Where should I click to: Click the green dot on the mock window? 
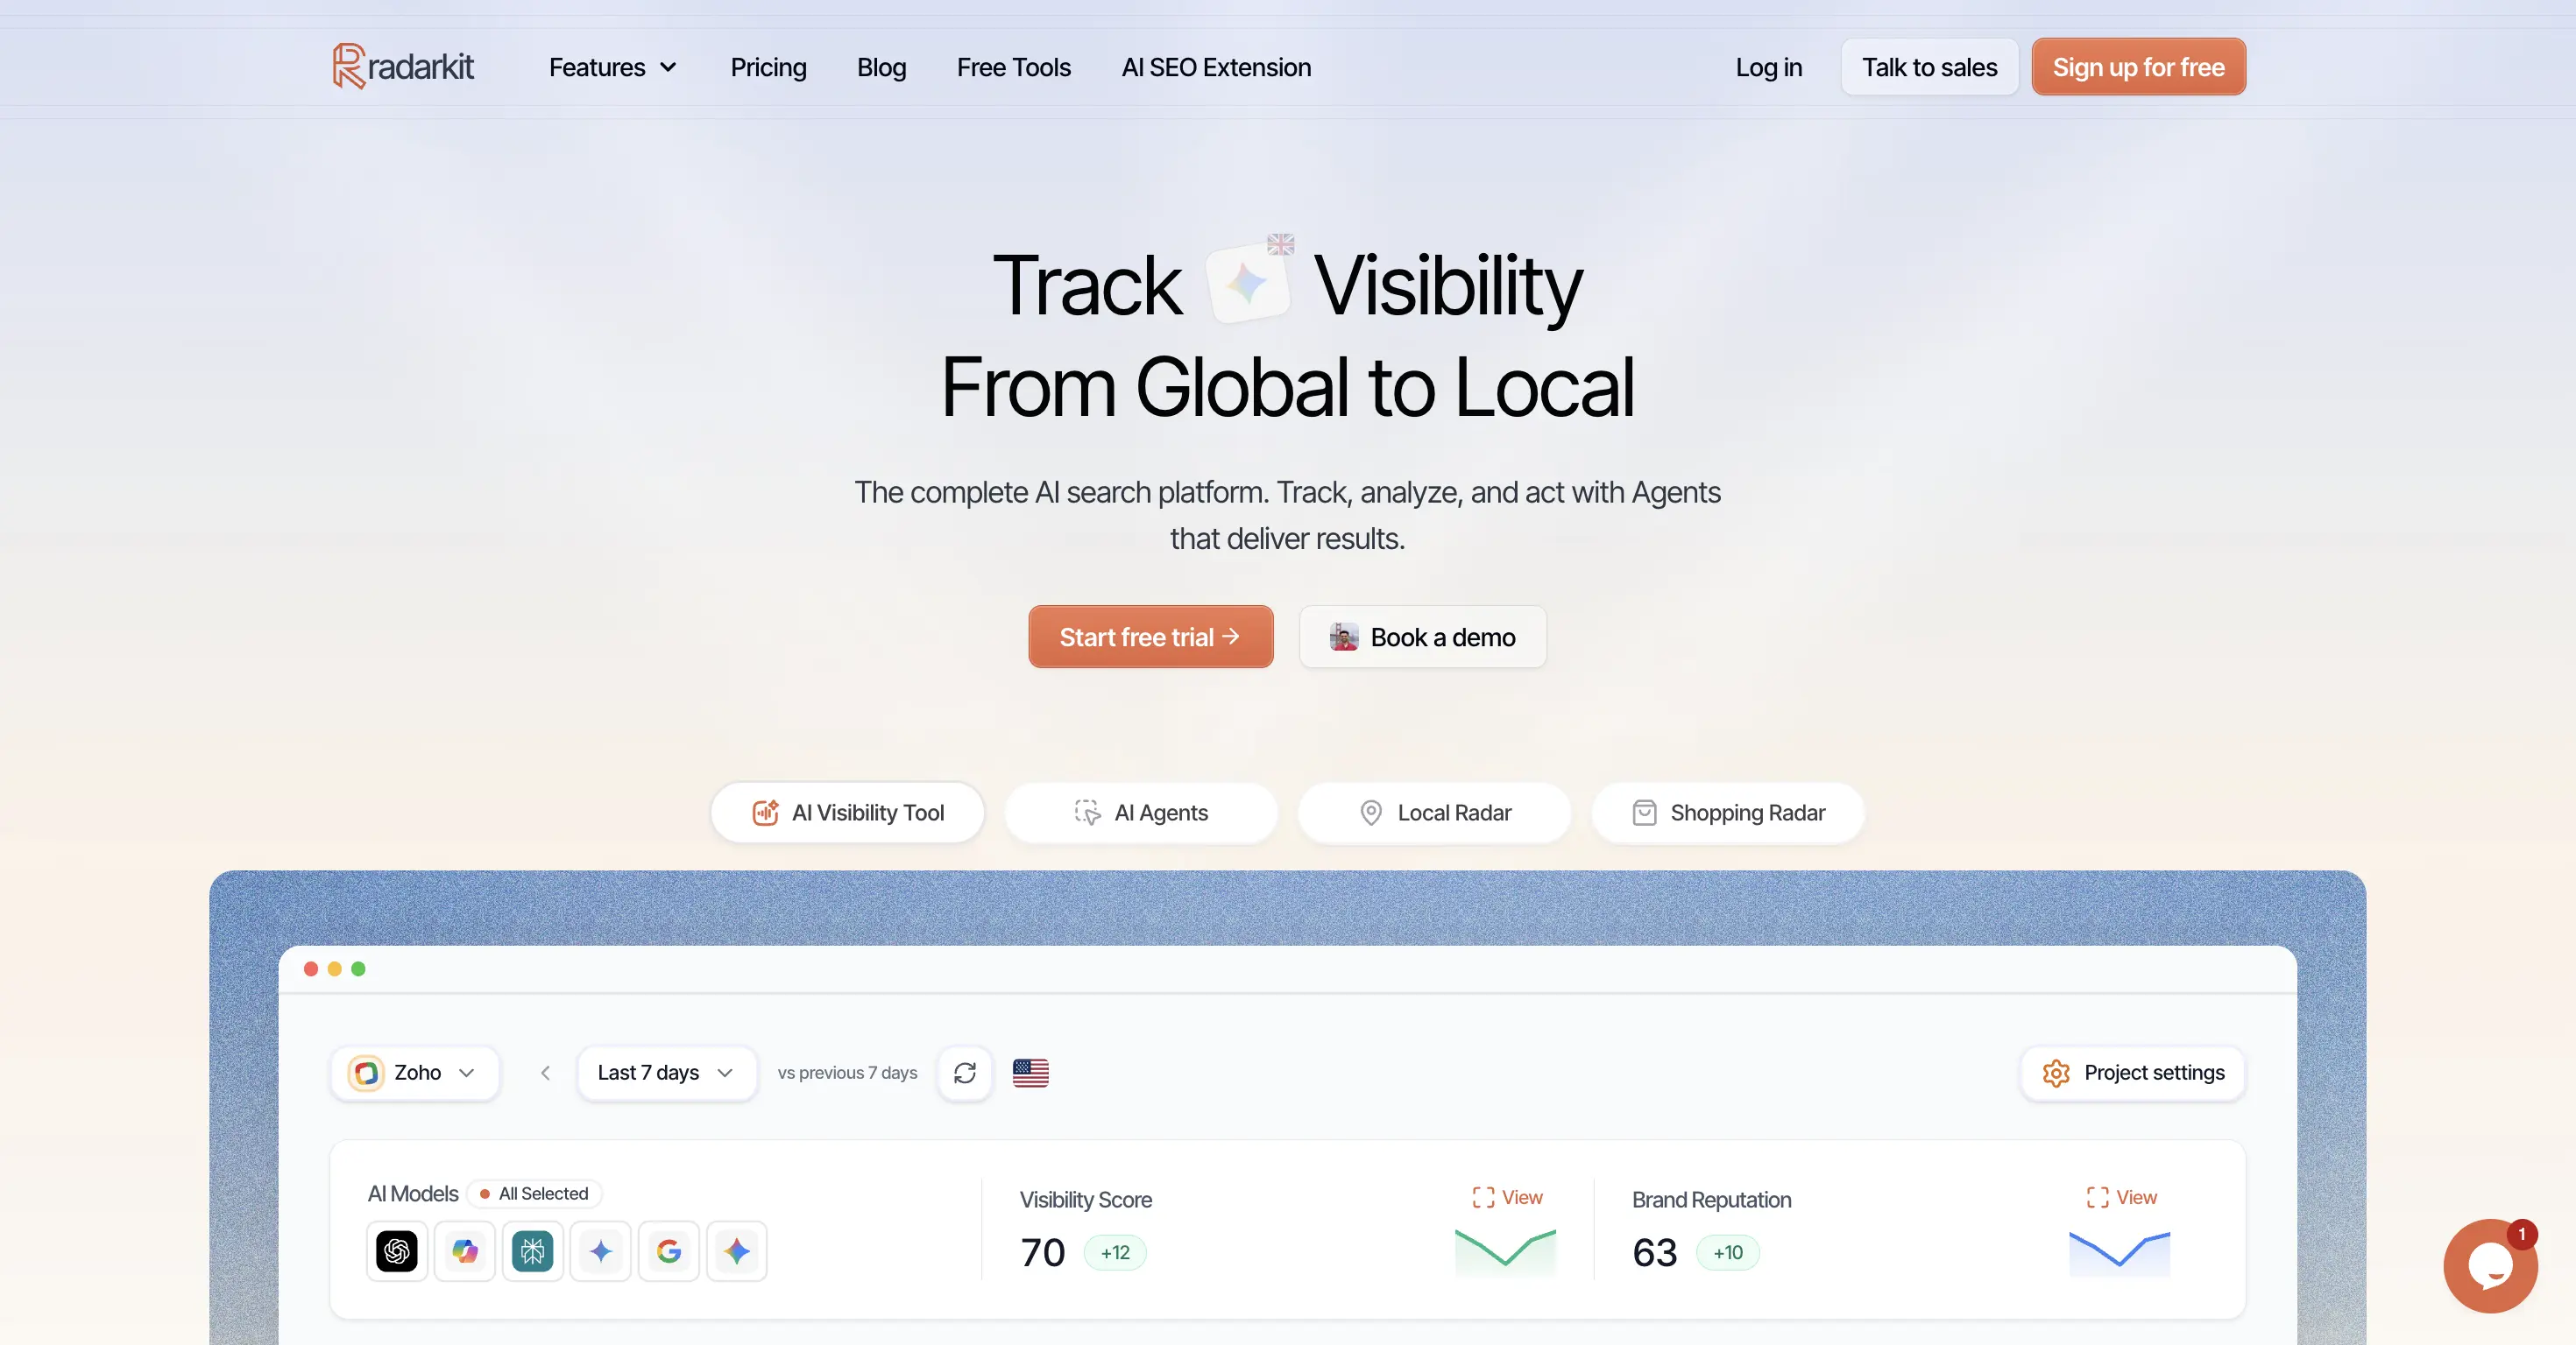359,969
